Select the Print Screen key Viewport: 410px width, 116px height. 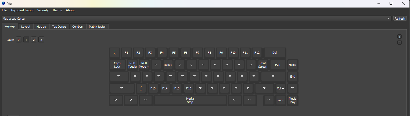263,65
